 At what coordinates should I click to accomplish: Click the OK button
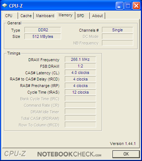coord(126,154)
